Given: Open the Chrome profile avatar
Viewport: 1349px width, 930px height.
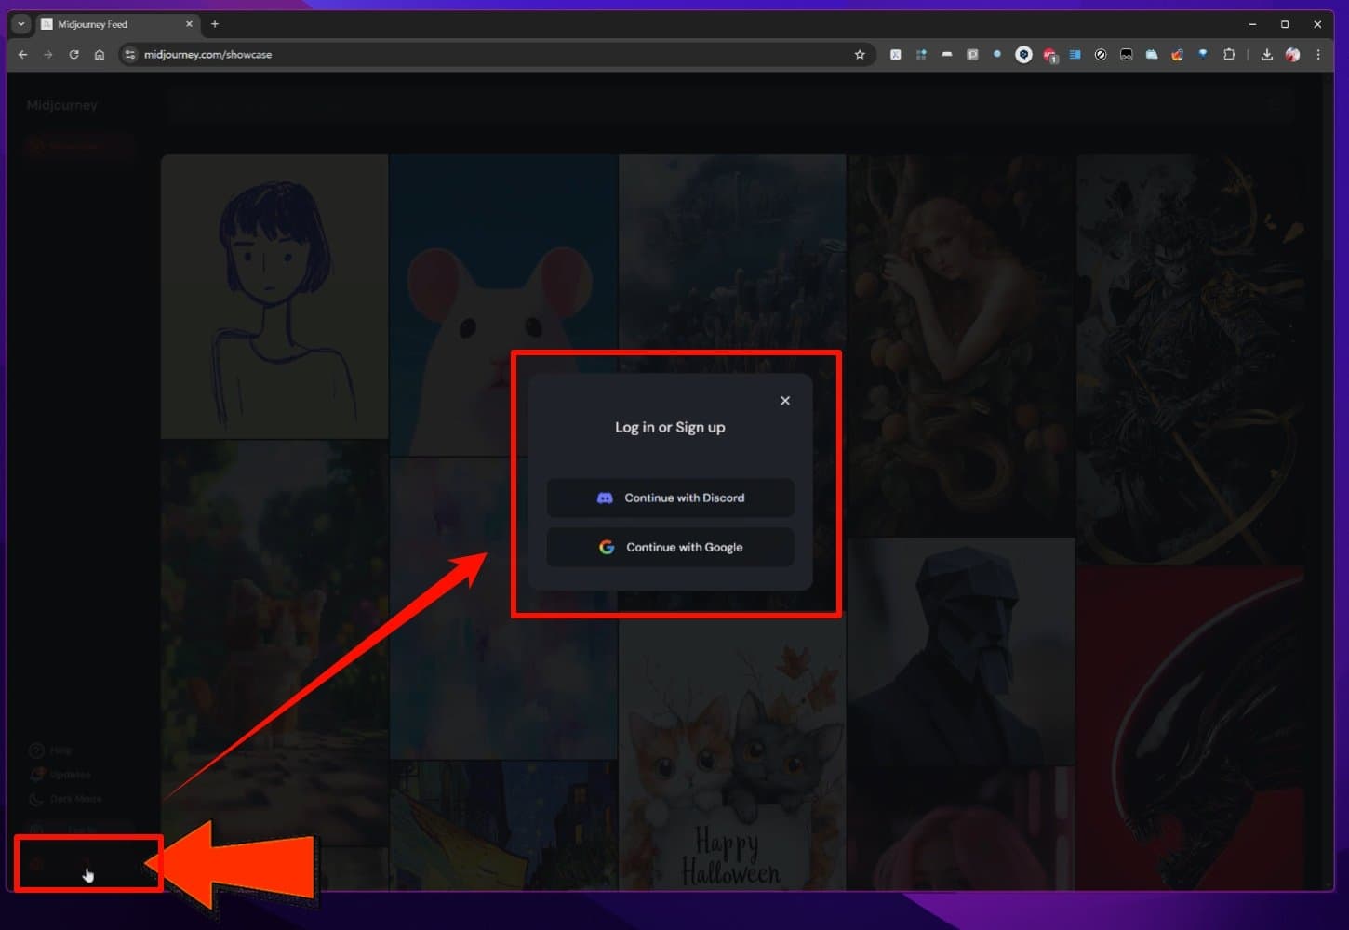Looking at the screenshot, I should coord(1292,55).
